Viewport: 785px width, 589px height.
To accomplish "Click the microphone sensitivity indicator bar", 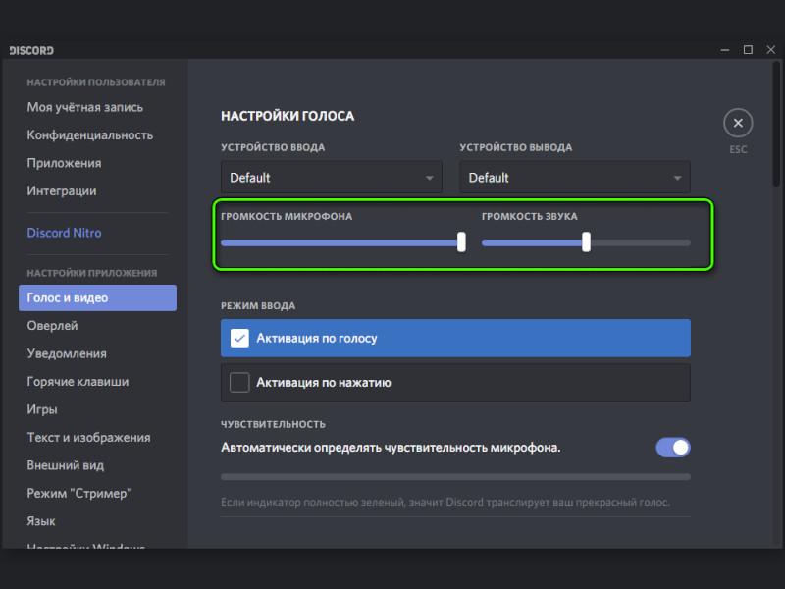I will pos(455,477).
